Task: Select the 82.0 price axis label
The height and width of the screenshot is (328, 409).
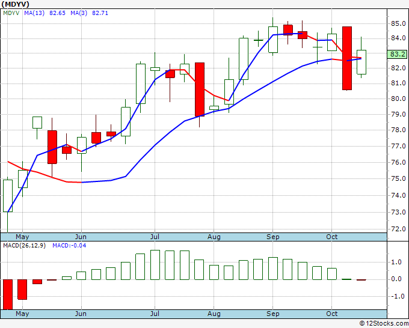Action: pyautogui.click(x=398, y=68)
